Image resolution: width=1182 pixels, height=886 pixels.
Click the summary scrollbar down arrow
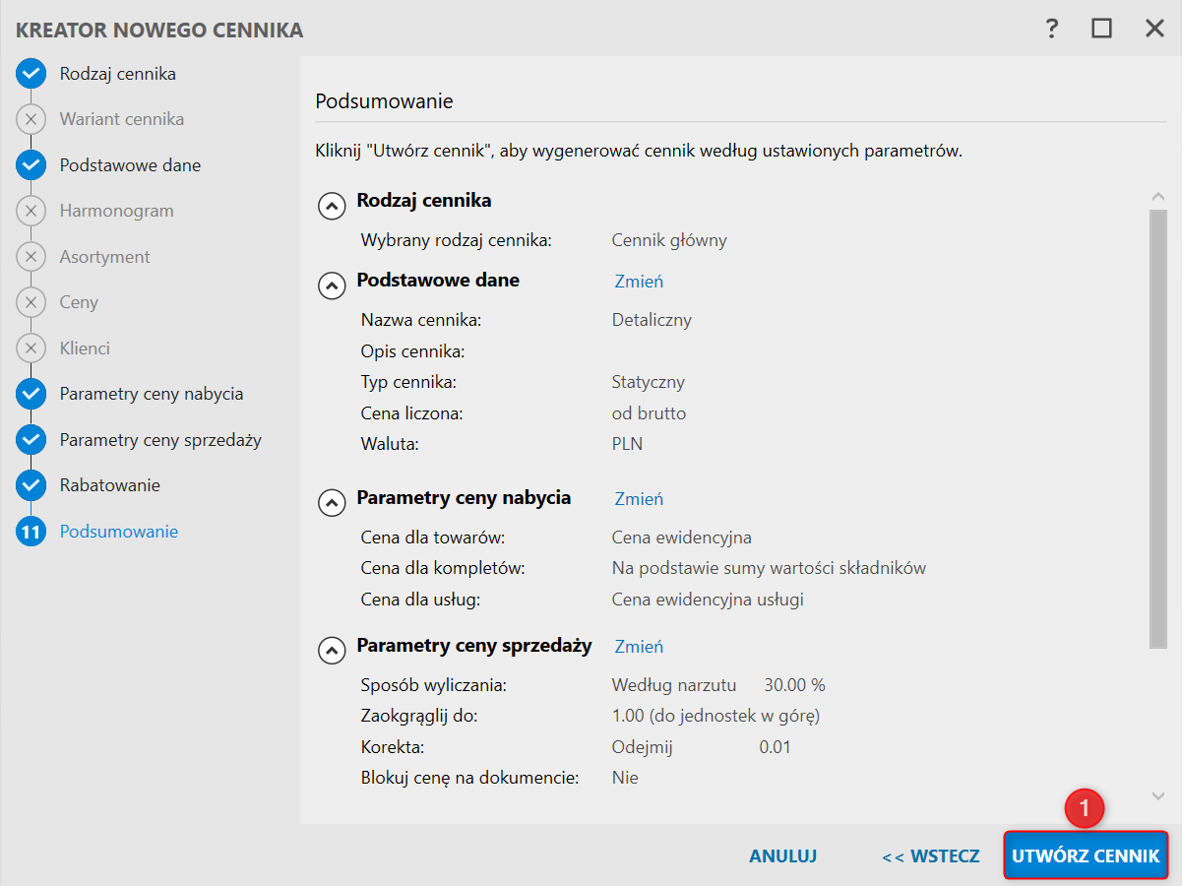coord(1157,795)
